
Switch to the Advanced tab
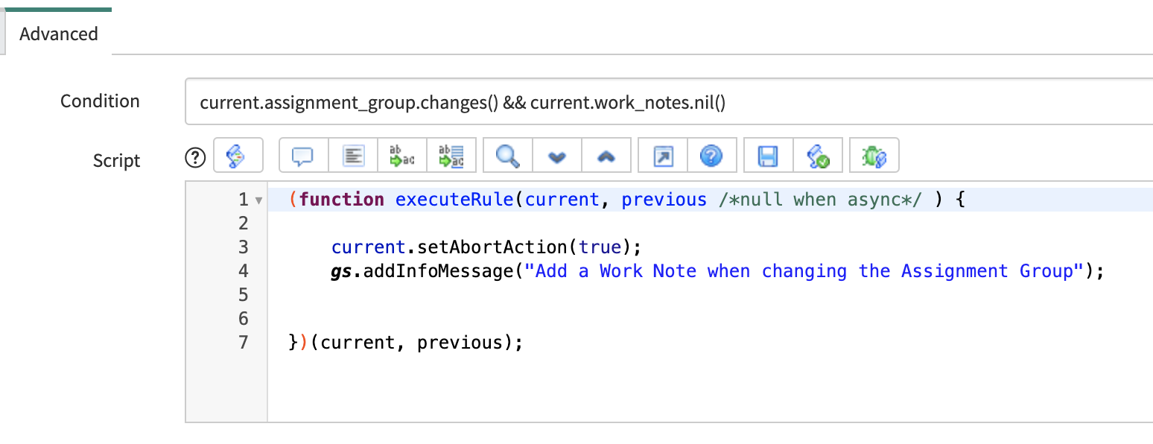(x=59, y=34)
